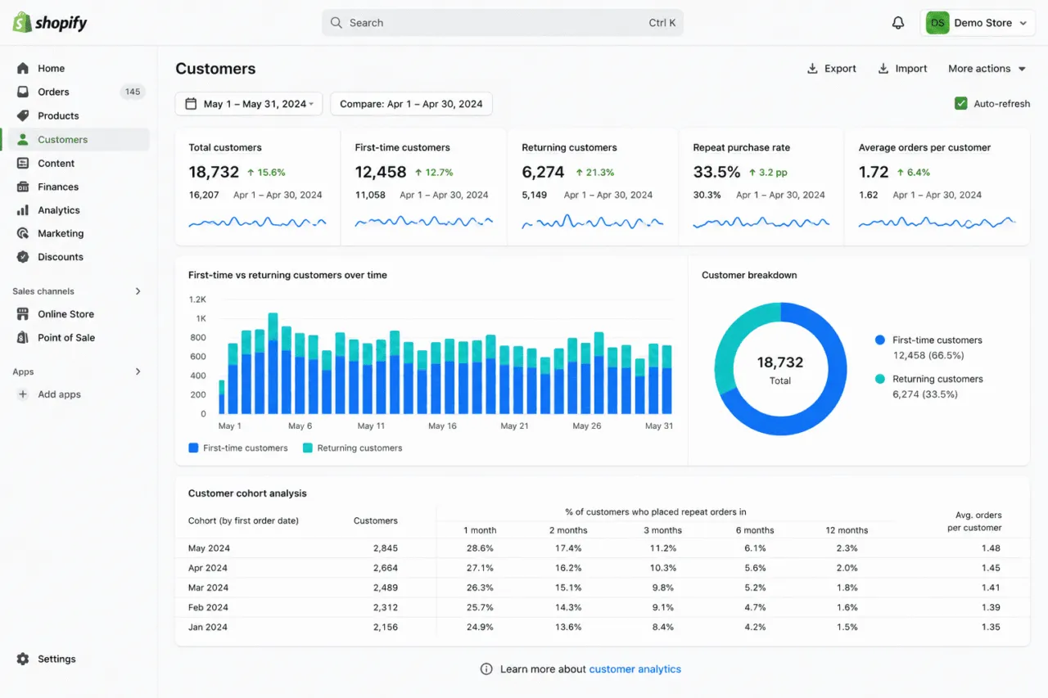Screen dimensions: 1048x698
Task: Click the Orders inbox icon
Action: 23,92
